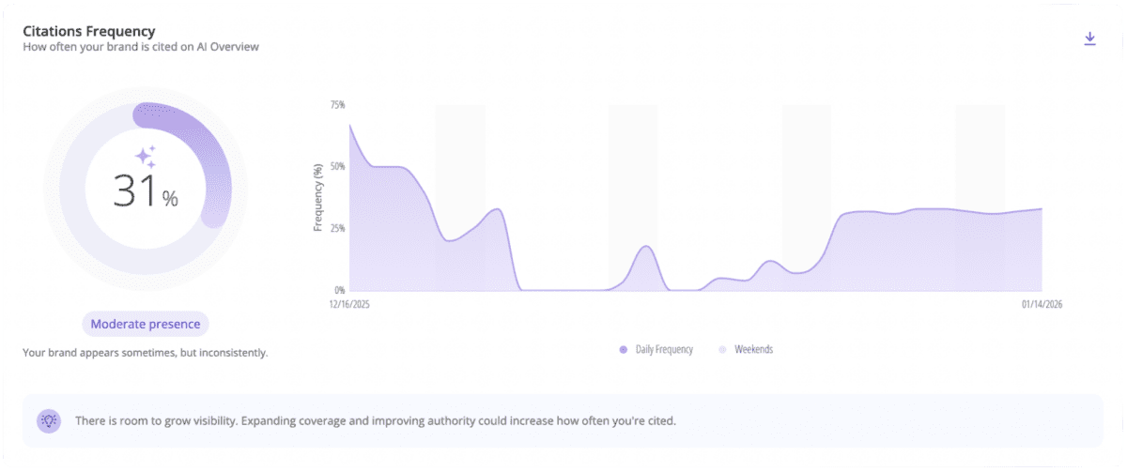This screenshot has width=1127, height=472.
Task: Click the Frequency (%) axis title
Action: [318, 197]
